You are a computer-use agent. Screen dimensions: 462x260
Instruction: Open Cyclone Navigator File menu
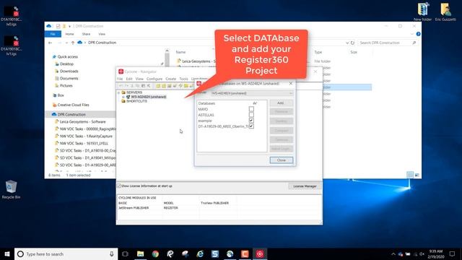120,79
